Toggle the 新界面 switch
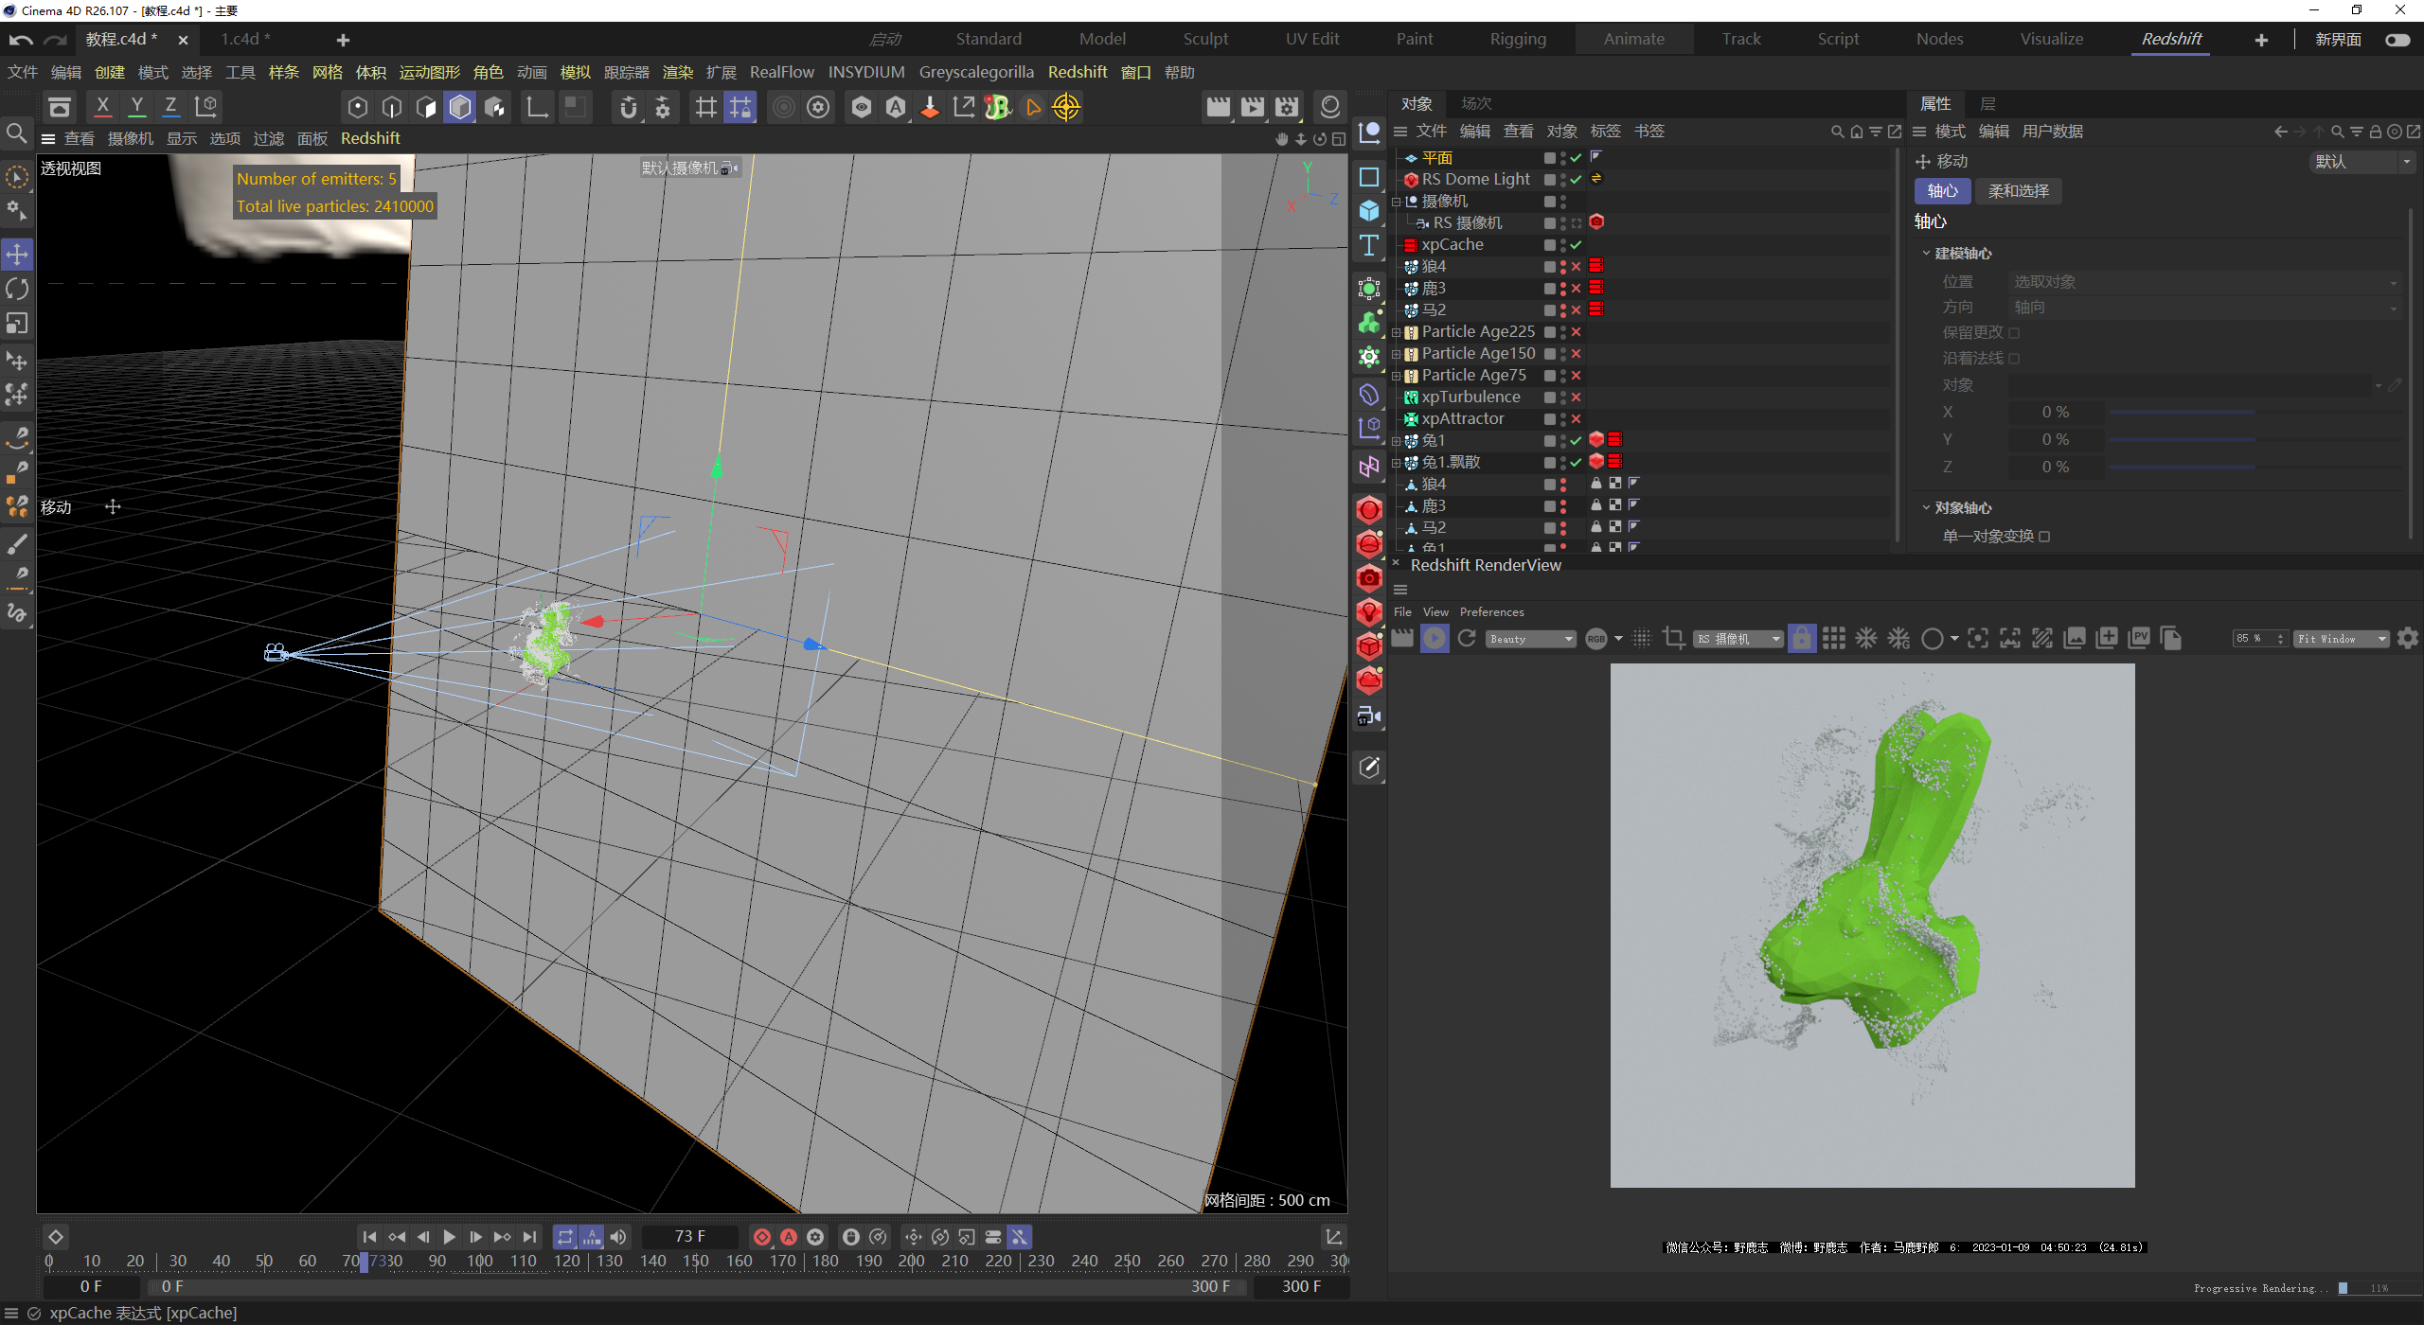This screenshot has width=2424, height=1325. pyautogui.click(x=2397, y=40)
